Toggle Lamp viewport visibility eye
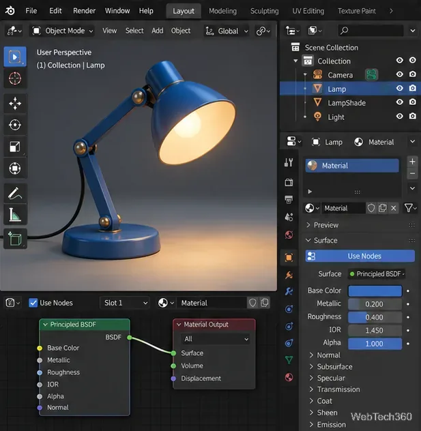The width and height of the screenshot is (421, 431). pyautogui.click(x=400, y=88)
